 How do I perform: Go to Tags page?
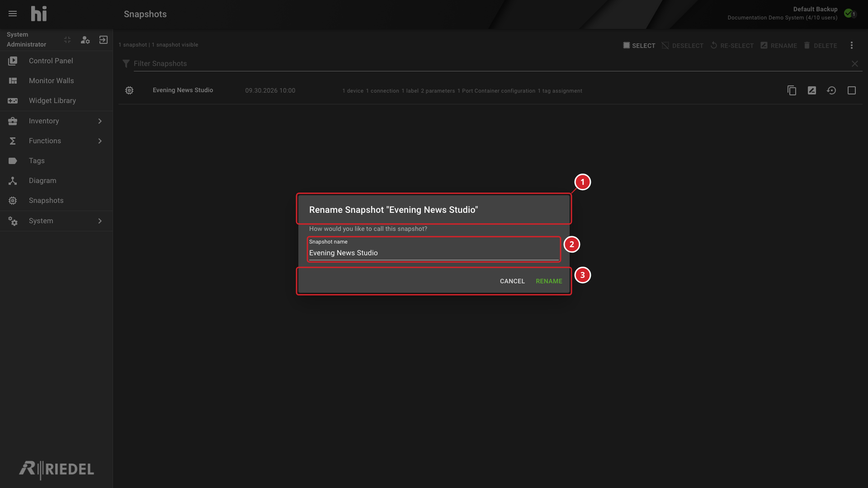click(57, 160)
